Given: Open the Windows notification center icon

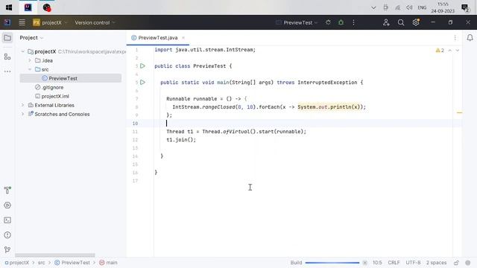Looking at the screenshot, I should point(465,7).
